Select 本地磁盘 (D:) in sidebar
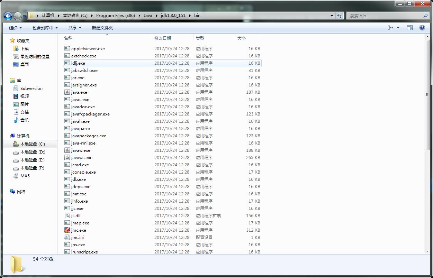Screen dimensions: 433x278 (33, 152)
